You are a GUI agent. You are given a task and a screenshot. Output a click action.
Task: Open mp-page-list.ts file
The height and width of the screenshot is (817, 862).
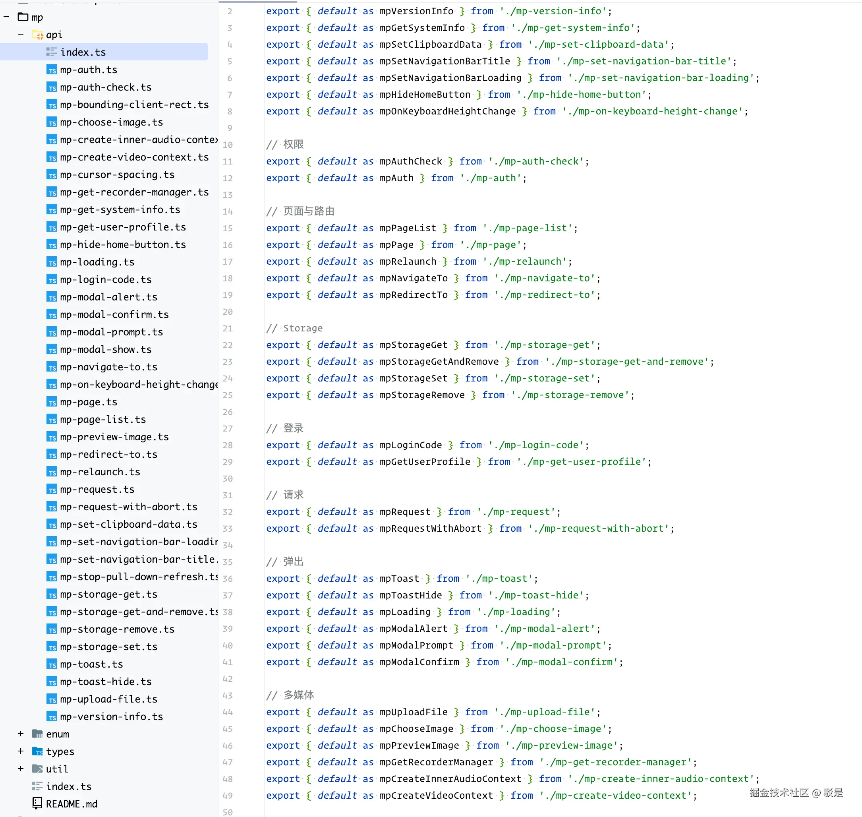click(x=103, y=419)
